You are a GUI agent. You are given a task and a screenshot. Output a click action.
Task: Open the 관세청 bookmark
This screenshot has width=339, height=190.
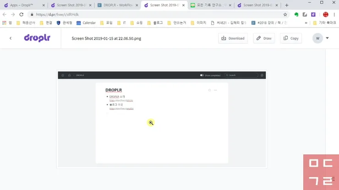pyautogui.click(x=64, y=23)
